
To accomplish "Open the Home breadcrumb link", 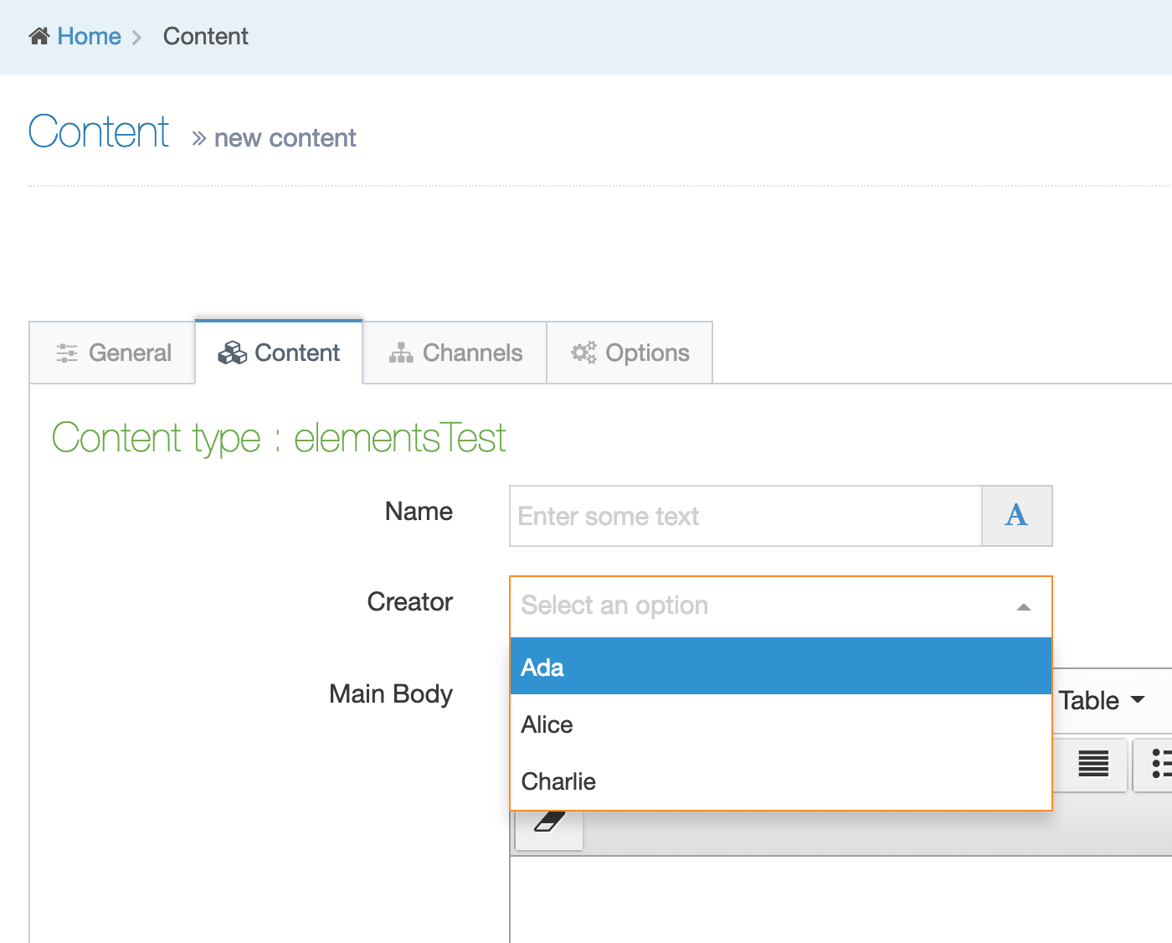I will coord(89,36).
